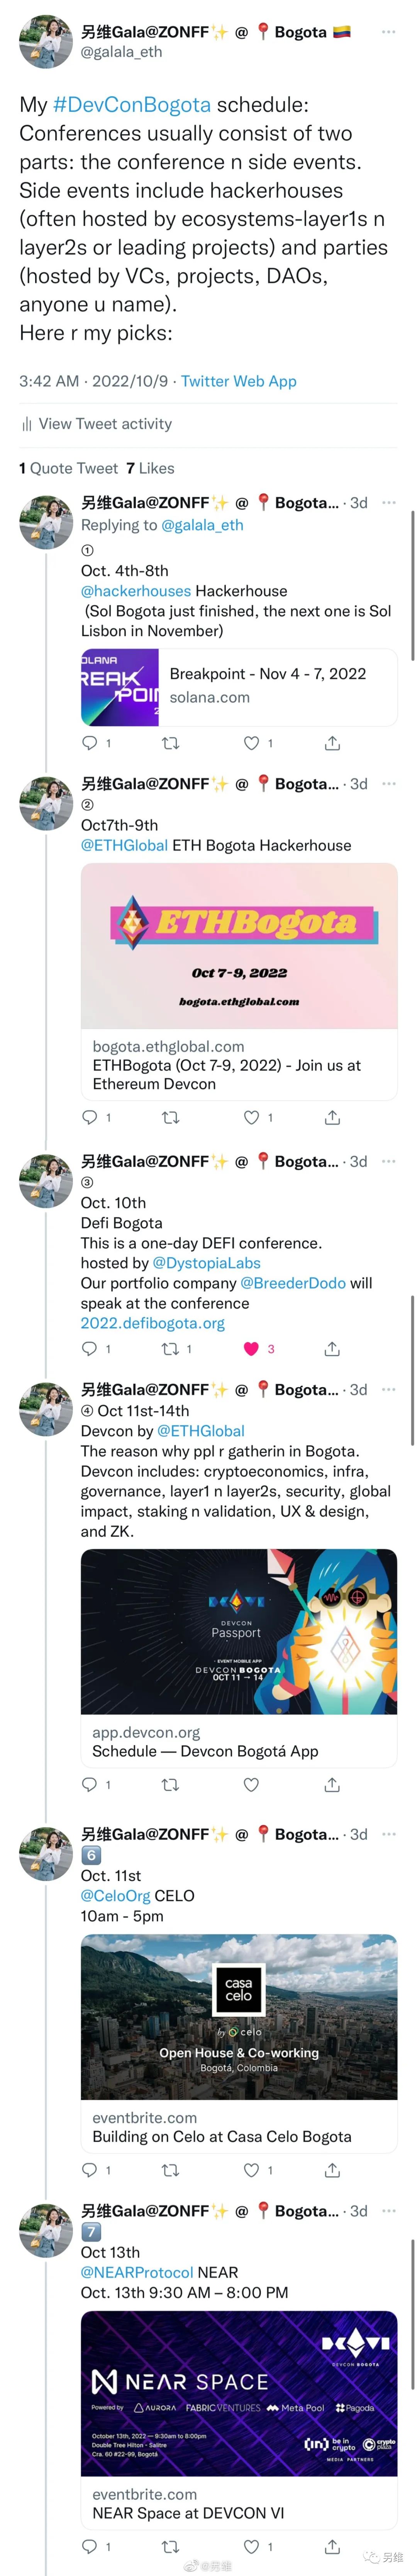Reply to the Devcon Oct 11st-14th tweet

(x=90, y=1784)
